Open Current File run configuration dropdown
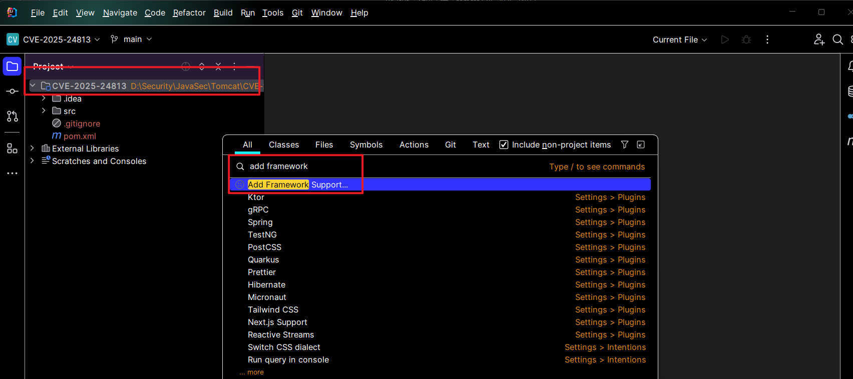 coord(680,39)
